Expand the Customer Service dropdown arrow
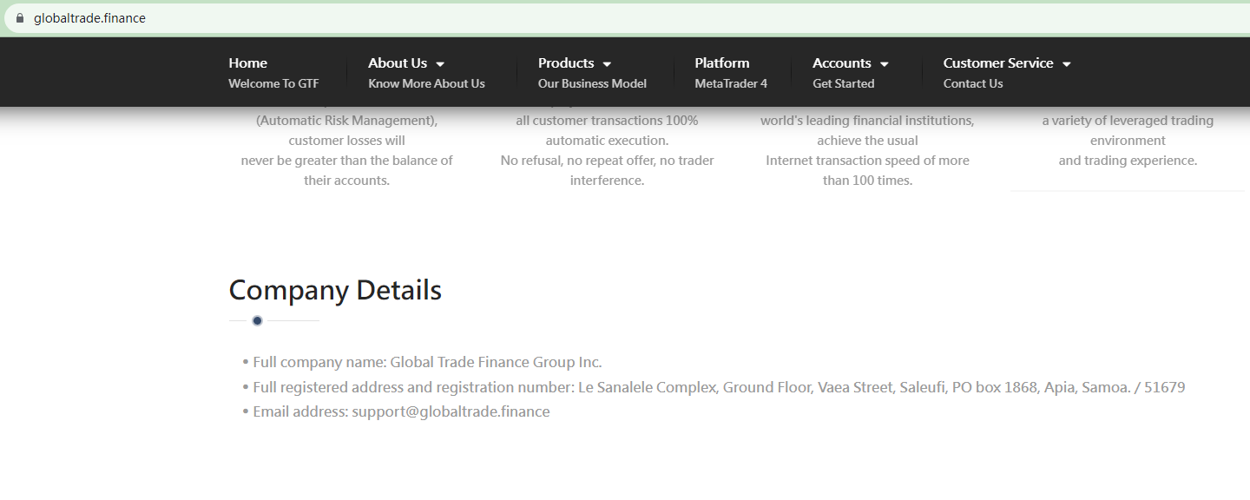 pyautogui.click(x=1067, y=64)
